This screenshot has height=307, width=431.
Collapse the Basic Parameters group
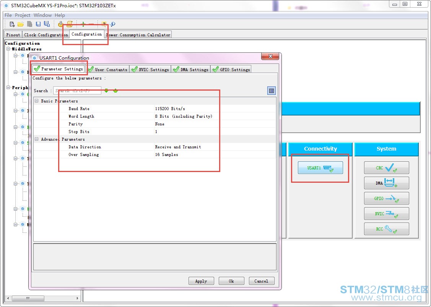click(37, 101)
